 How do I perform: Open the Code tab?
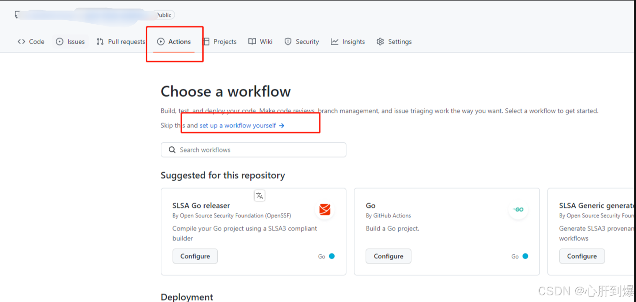click(31, 41)
